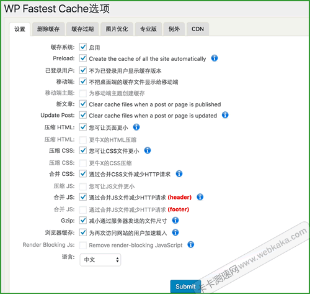Check the 压缩 JS checkbox
Image resolution: width=310 pixels, height=294 pixels.
point(83,186)
